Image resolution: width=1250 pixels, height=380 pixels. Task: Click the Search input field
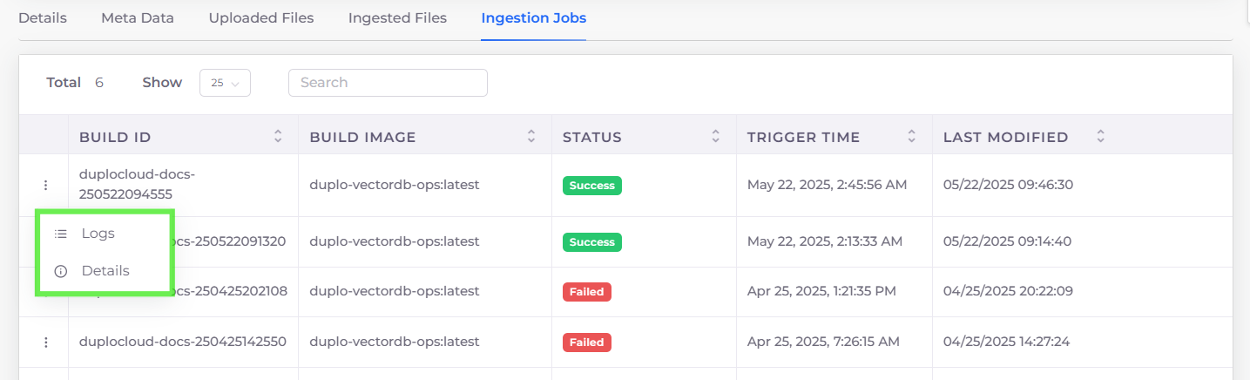tap(388, 83)
